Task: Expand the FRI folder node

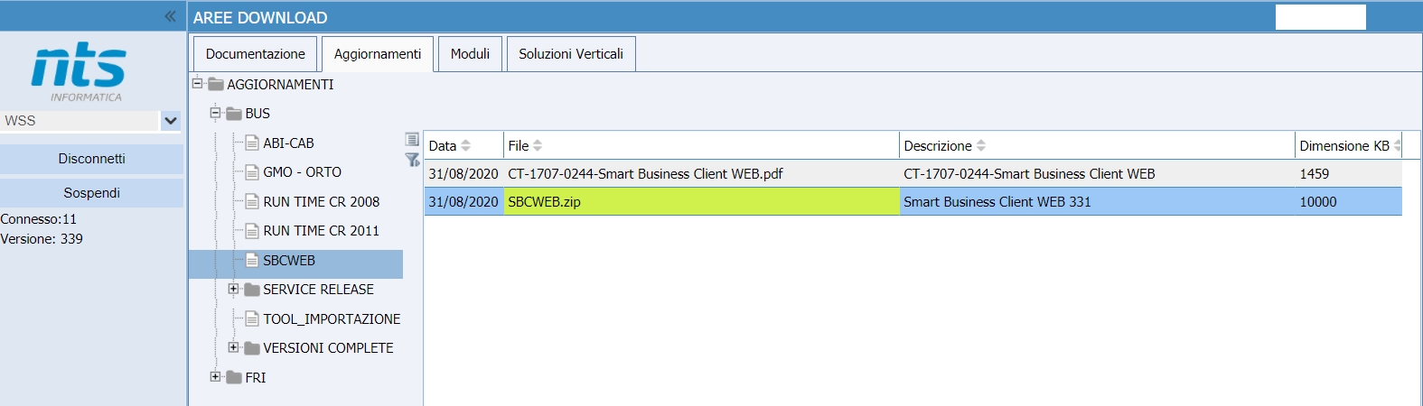Action: [215, 377]
